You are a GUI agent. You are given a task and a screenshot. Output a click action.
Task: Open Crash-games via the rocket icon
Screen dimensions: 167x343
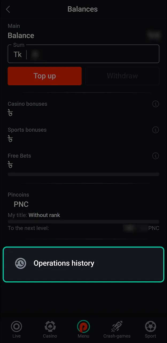pos(117,327)
